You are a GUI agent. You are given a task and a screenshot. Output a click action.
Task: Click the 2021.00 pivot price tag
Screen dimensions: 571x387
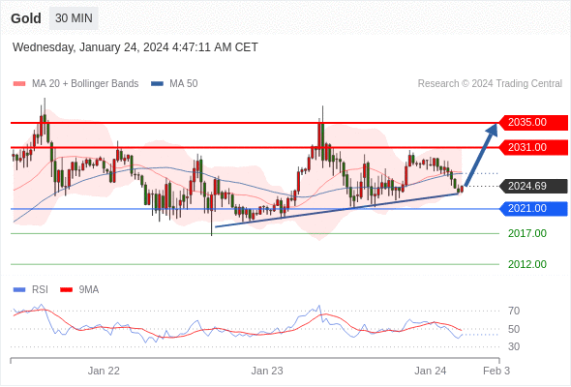533,209
